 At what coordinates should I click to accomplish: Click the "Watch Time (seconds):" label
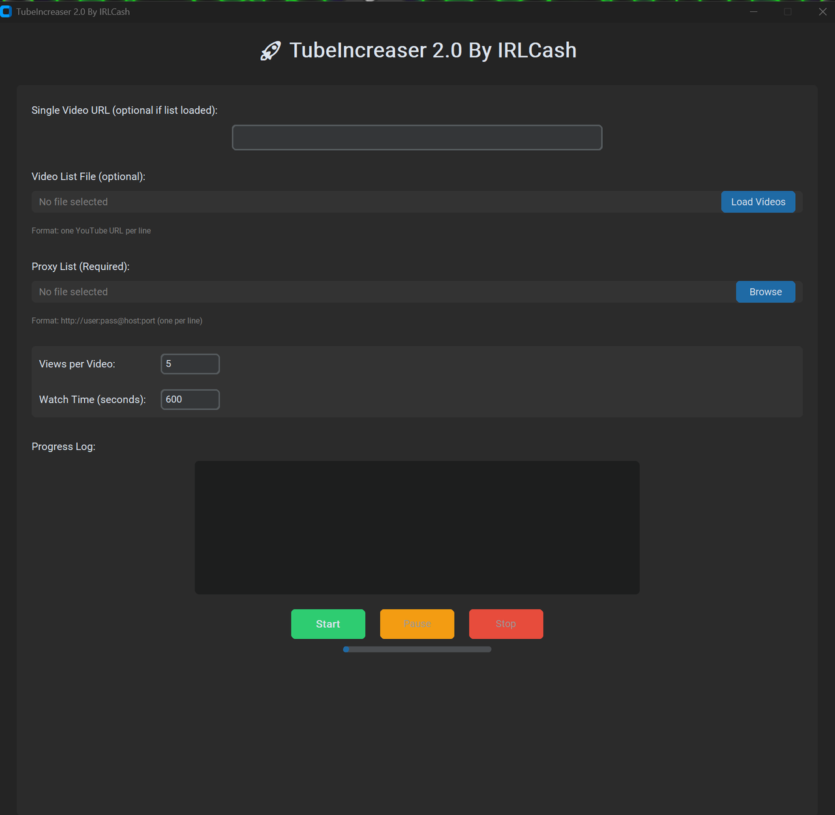[x=93, y=399]
